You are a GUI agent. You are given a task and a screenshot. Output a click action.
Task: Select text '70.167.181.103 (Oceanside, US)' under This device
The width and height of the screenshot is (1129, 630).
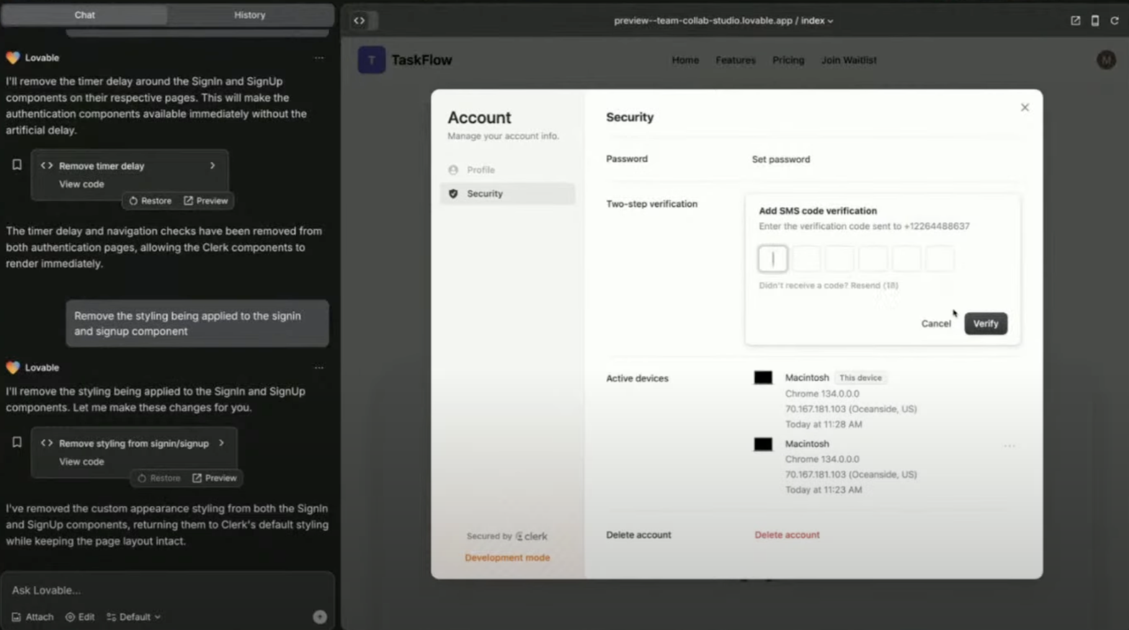851,409
